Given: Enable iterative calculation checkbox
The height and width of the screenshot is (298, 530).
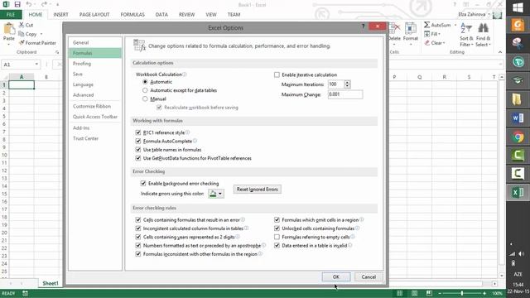Looking at the screenshot, I should (x=277, y=74).
